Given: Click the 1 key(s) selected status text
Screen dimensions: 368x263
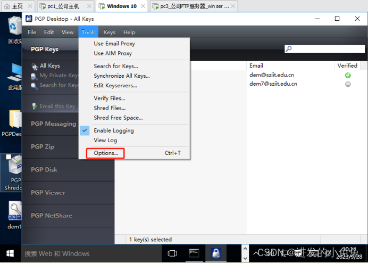Looking at the screenshot, I should pos(150,240).
